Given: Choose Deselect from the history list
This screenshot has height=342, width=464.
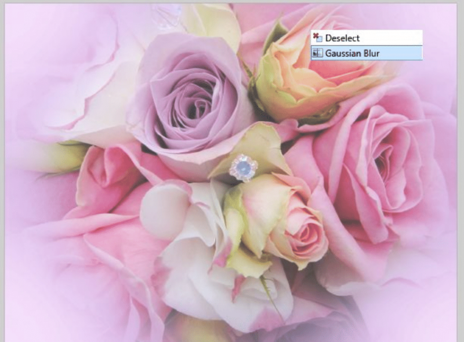Looking at the screenshot, I should click(x=367, y=38).
